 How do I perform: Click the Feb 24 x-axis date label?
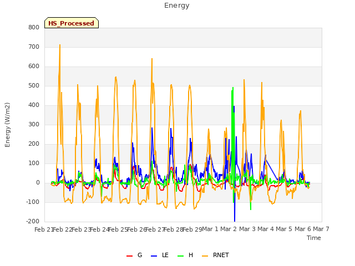(x=99, y=229)
